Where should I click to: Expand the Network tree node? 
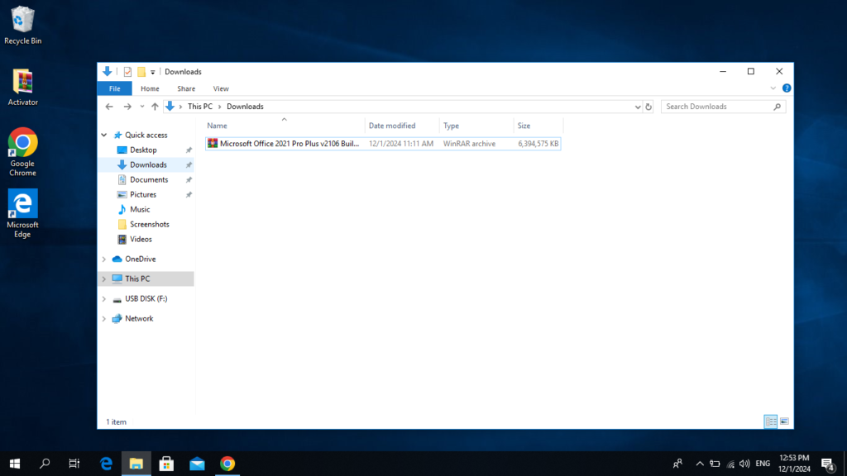tap(104, 319)
